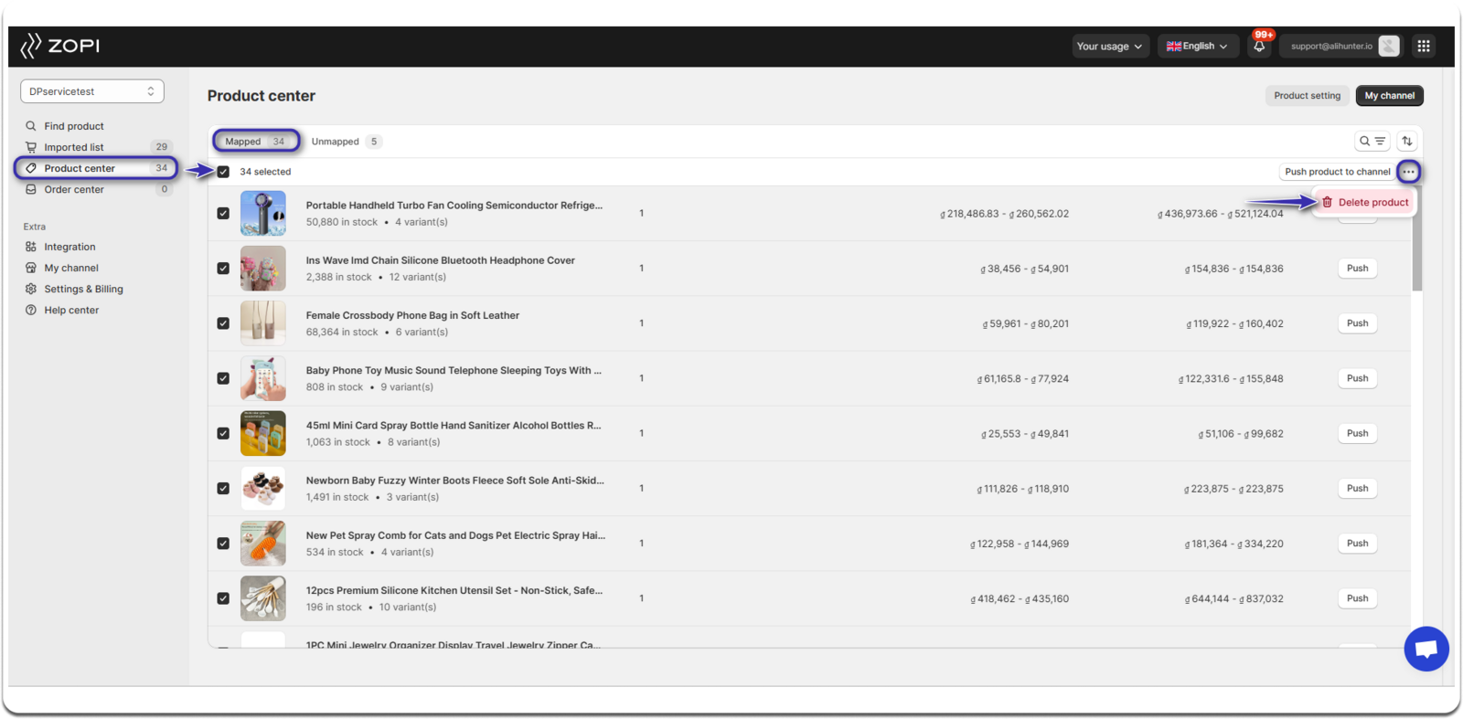Click the Product setting button
The image size is (1463, 719).
click(1307, 96)
